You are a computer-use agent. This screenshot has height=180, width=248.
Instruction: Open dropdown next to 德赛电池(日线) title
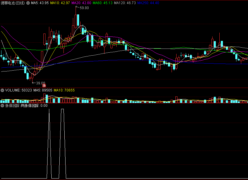pos(28,3)
